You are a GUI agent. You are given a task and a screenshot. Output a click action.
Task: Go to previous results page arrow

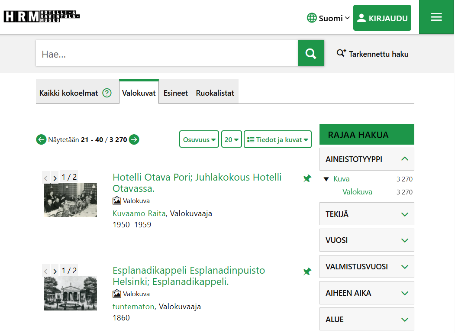coord(41,139)
